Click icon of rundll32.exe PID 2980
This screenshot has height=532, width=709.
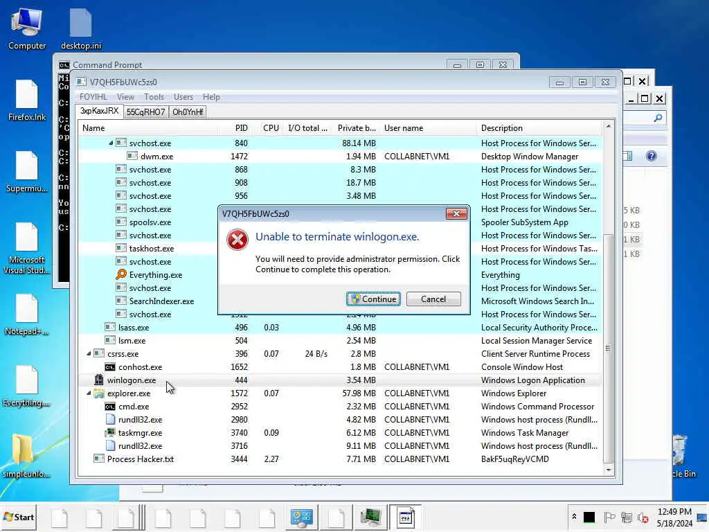110,419
